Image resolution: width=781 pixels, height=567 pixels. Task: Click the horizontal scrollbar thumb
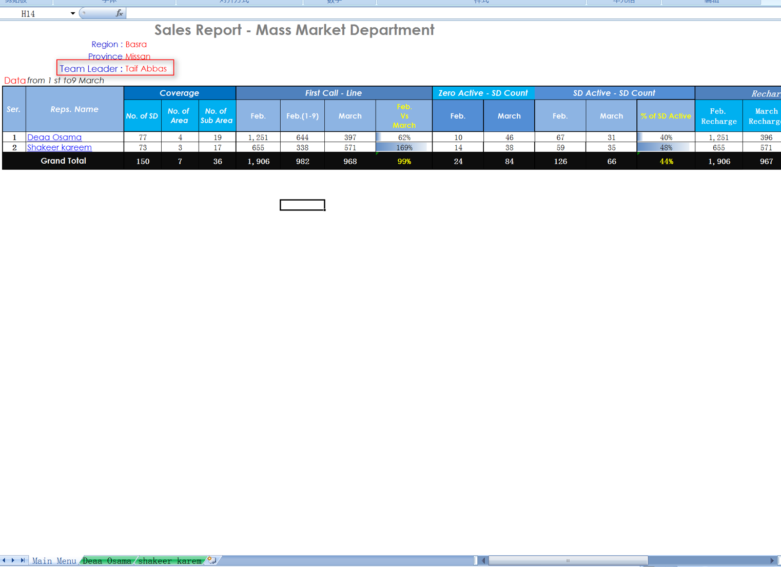pyautogui.click(x=568, y=560)
